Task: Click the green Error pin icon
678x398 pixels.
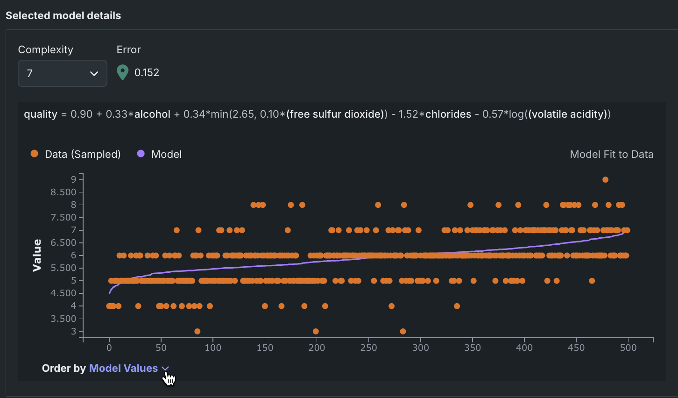Action: pos(122,72)
